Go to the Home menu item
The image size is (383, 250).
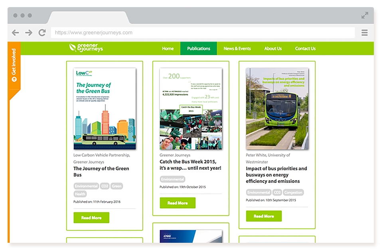pos(168,48)
